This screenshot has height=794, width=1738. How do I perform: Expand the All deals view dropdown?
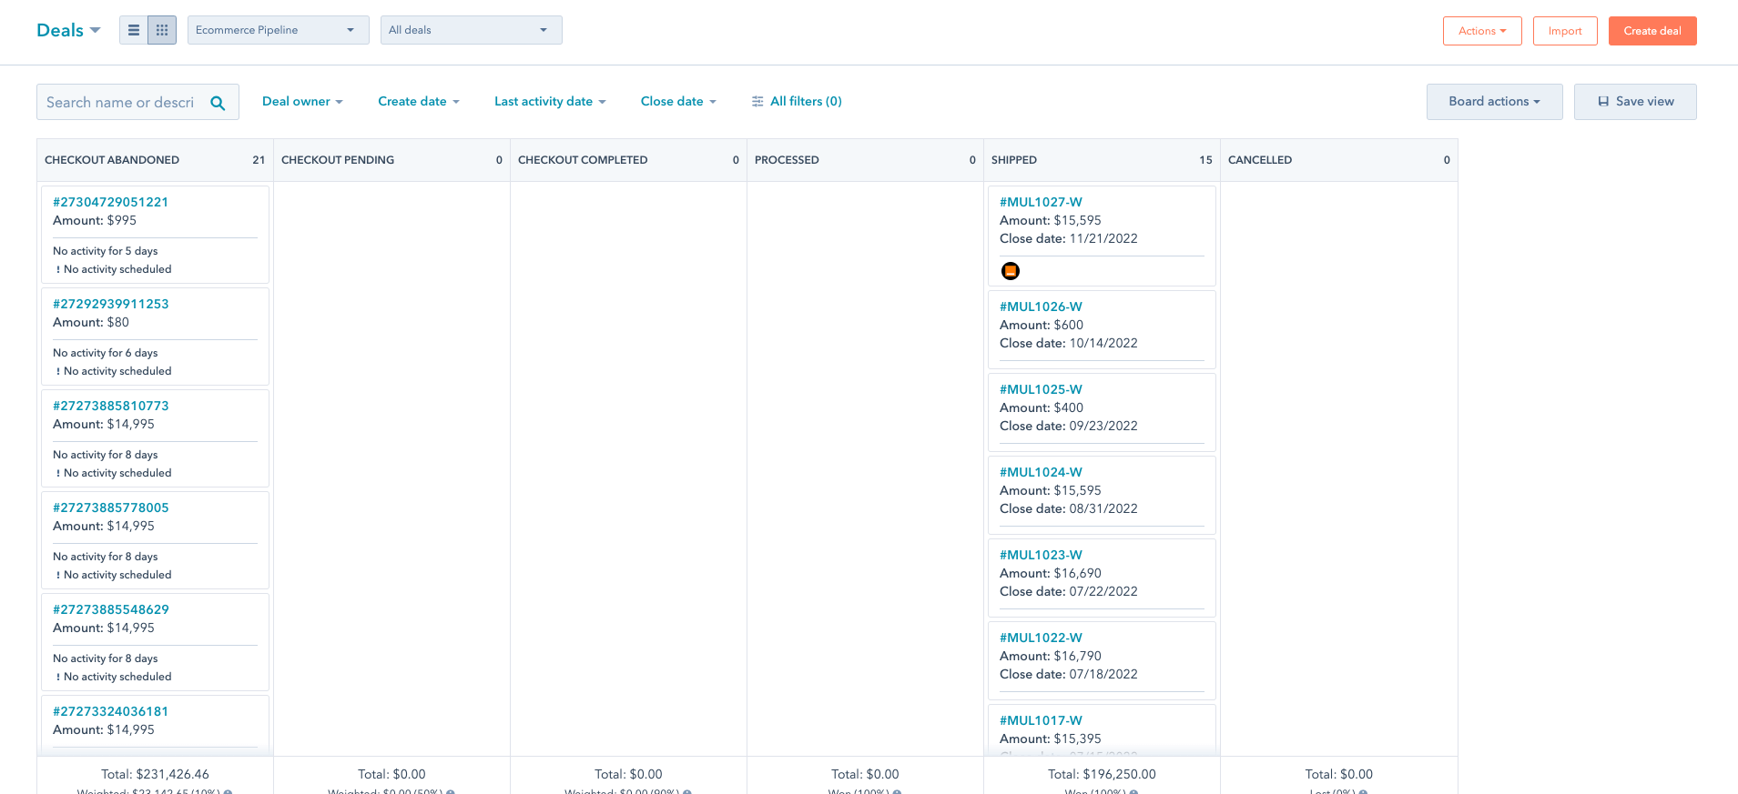[471, 30]
